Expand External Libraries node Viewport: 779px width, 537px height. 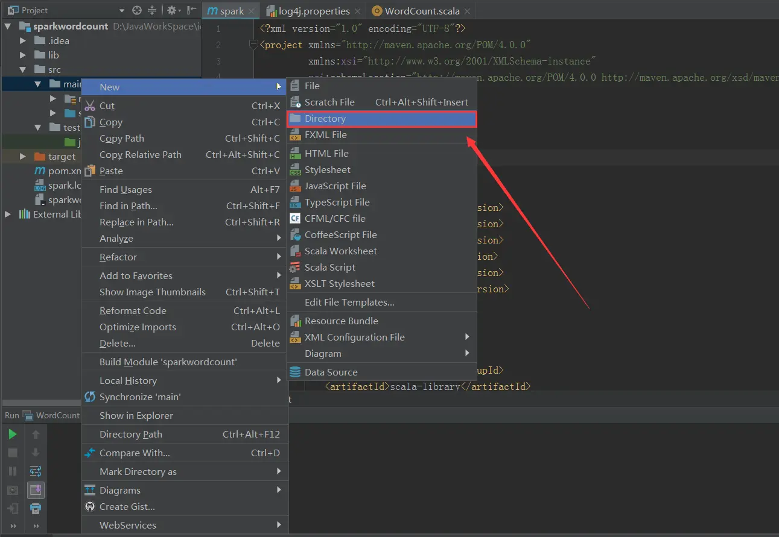pos(8,214)
